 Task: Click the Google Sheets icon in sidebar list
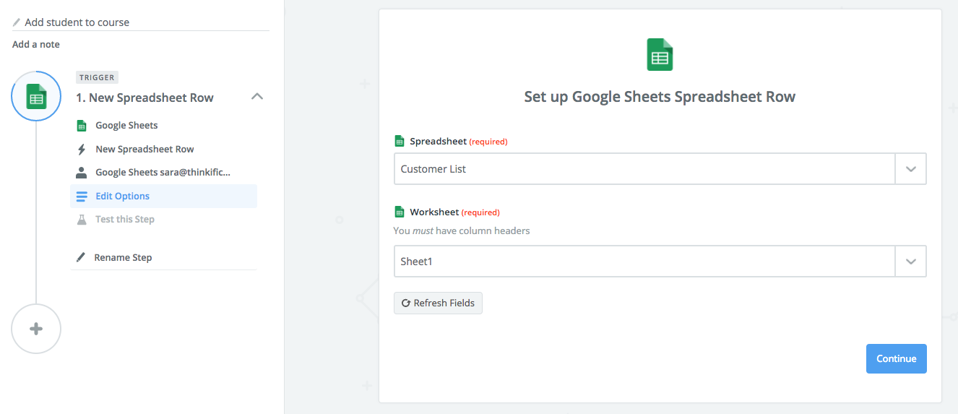(x=82, y=126)
